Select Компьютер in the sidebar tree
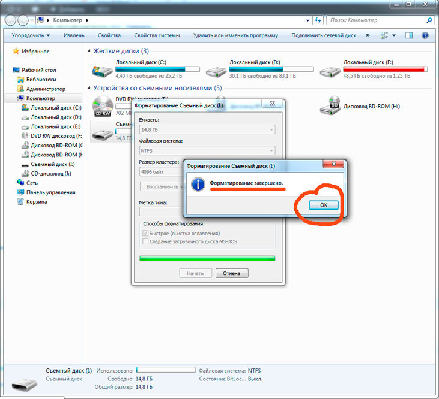 click(x=41, y=98)
